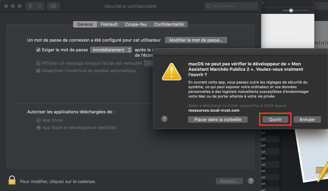Select App Store et développeurs identifiés
Viewport: 328px width, 191px height.
click(x=38, y=127)
